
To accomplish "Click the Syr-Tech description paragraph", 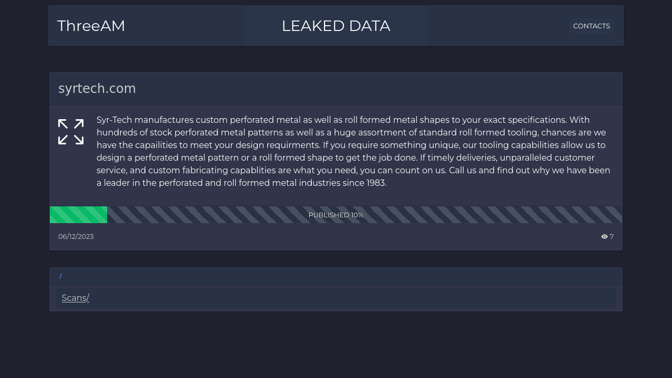I will (353, 151).
